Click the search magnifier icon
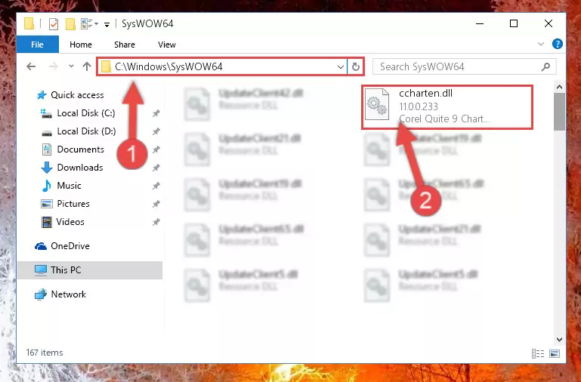The width and height of the screenshot is (581, 382). coord(545,66)
